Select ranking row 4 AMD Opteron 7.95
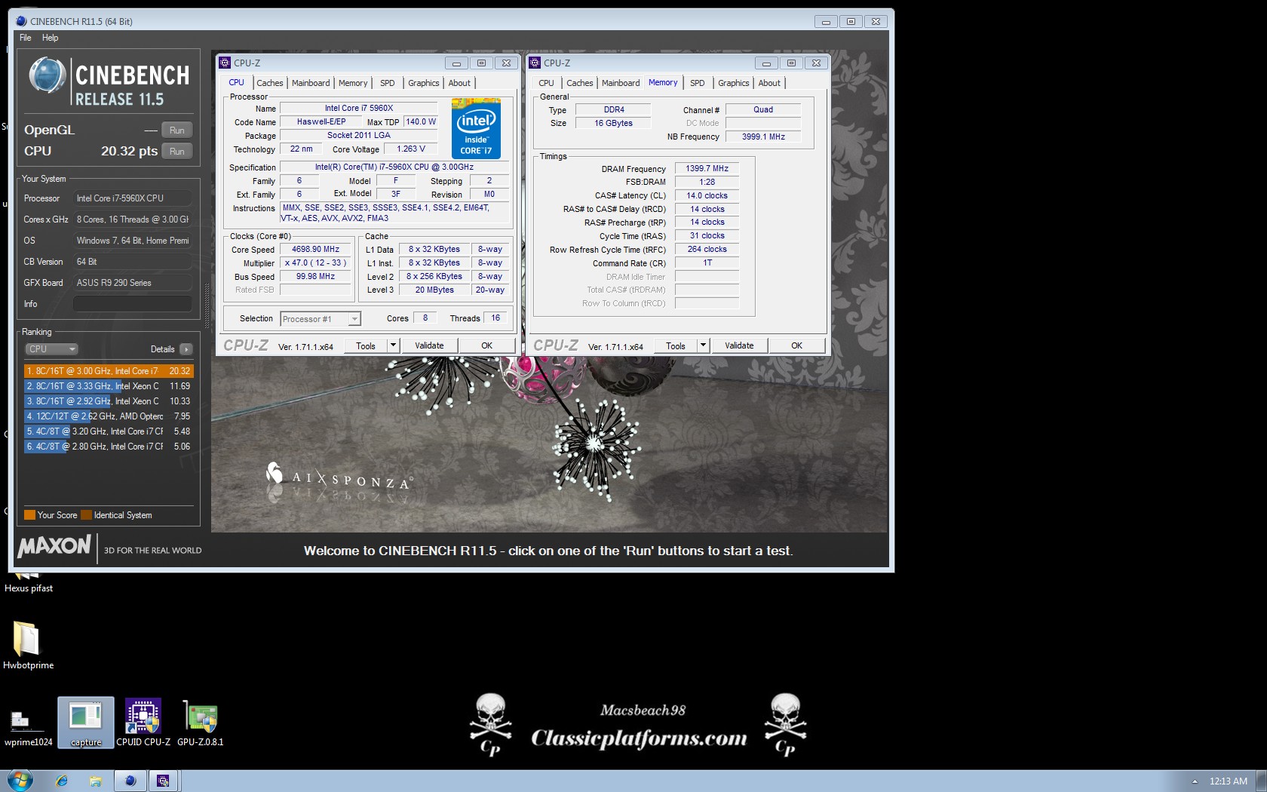This screenshot has width=1267, height=792. [x=109, y=416]
